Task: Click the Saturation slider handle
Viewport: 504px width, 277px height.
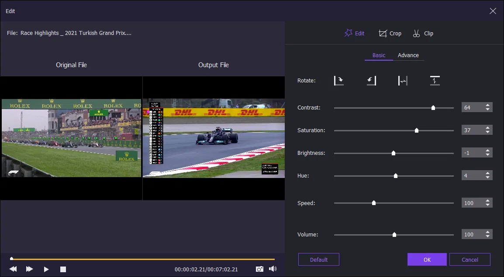Action: [x=417, y=130]
